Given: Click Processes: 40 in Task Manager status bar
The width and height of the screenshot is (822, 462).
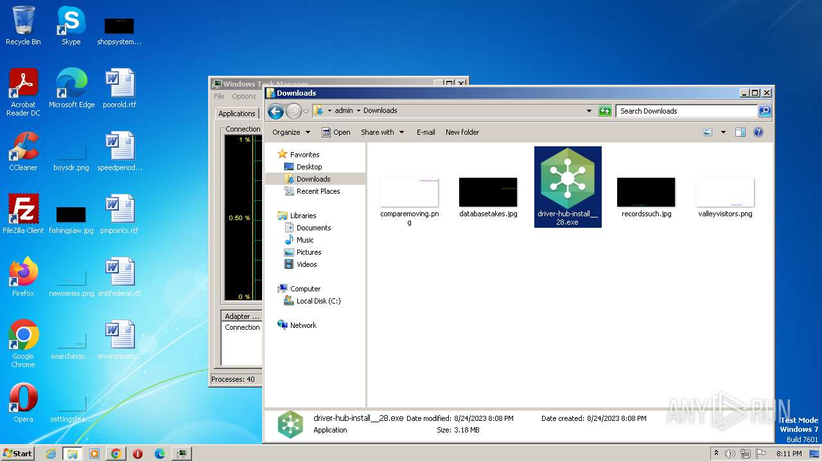Looking at the screenshot, I should click(233, 379).
